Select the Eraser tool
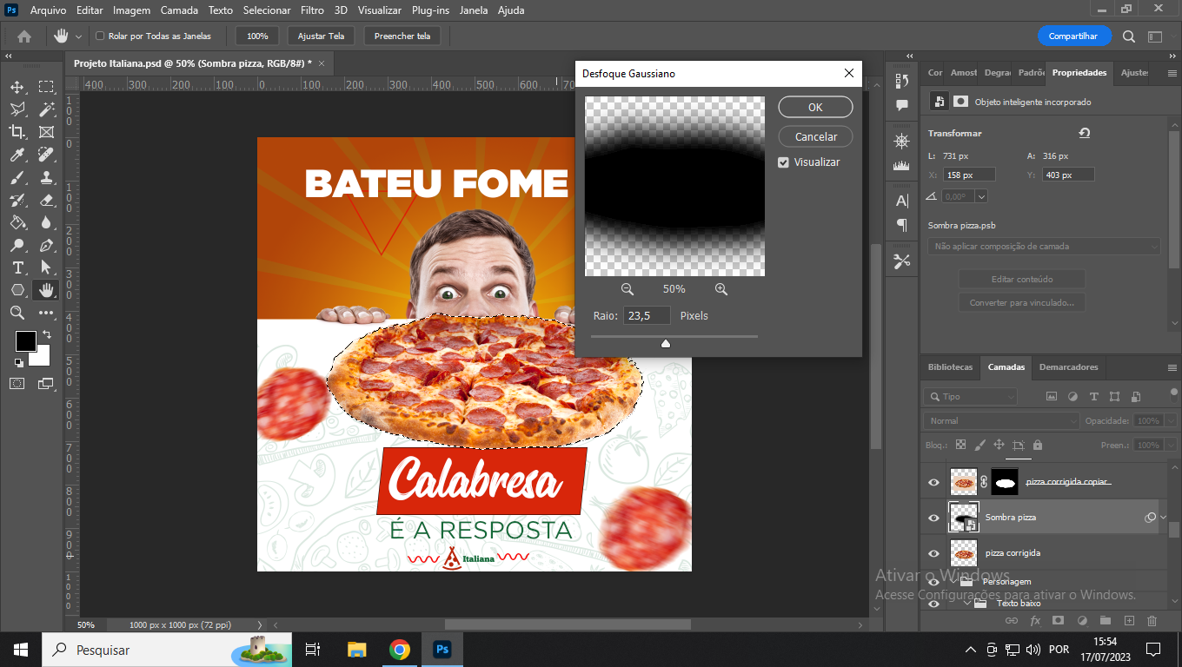The image size is (1182, 667). (46, 200)
